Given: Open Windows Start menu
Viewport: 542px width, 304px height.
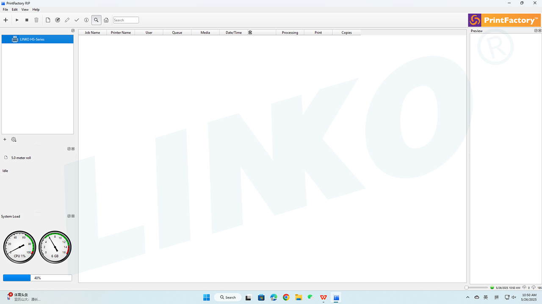Looking at the screenshot, I should 206,297.
